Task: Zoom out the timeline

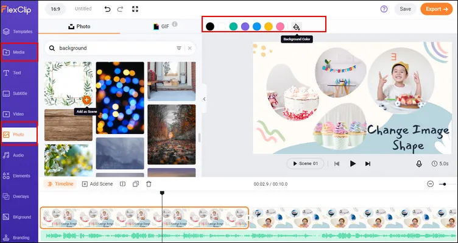Action: (x=430, y=184)
